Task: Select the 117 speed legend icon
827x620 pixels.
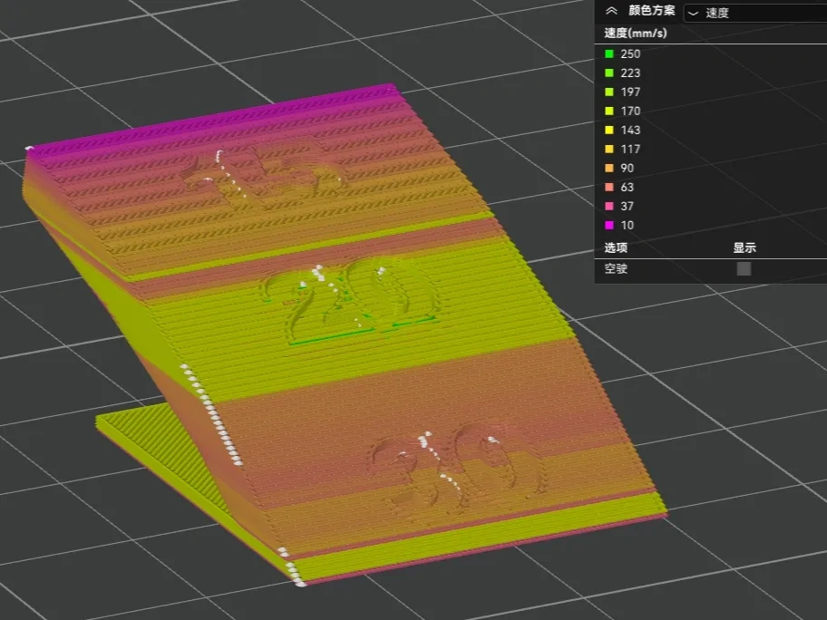Action: (x=609, y=149)
